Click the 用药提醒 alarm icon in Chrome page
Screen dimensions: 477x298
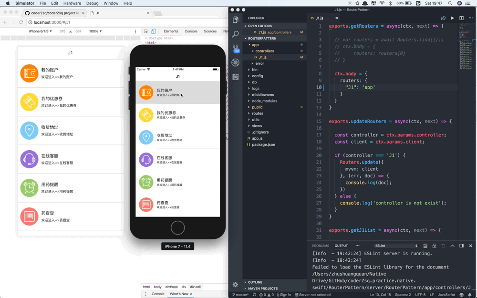click(x=29, y=187)
